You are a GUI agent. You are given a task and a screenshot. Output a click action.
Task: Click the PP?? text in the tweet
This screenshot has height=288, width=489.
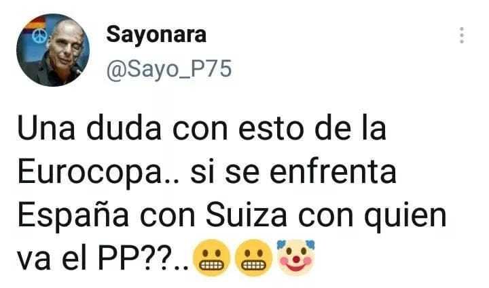[x=135, y=258]
